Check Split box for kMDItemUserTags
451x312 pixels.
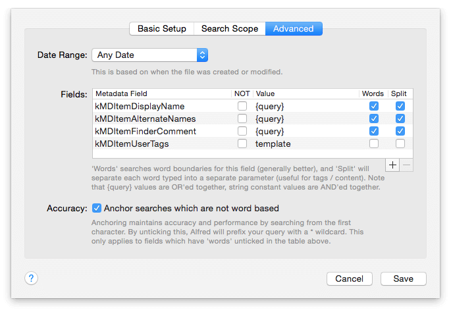(x=400, y=143)
